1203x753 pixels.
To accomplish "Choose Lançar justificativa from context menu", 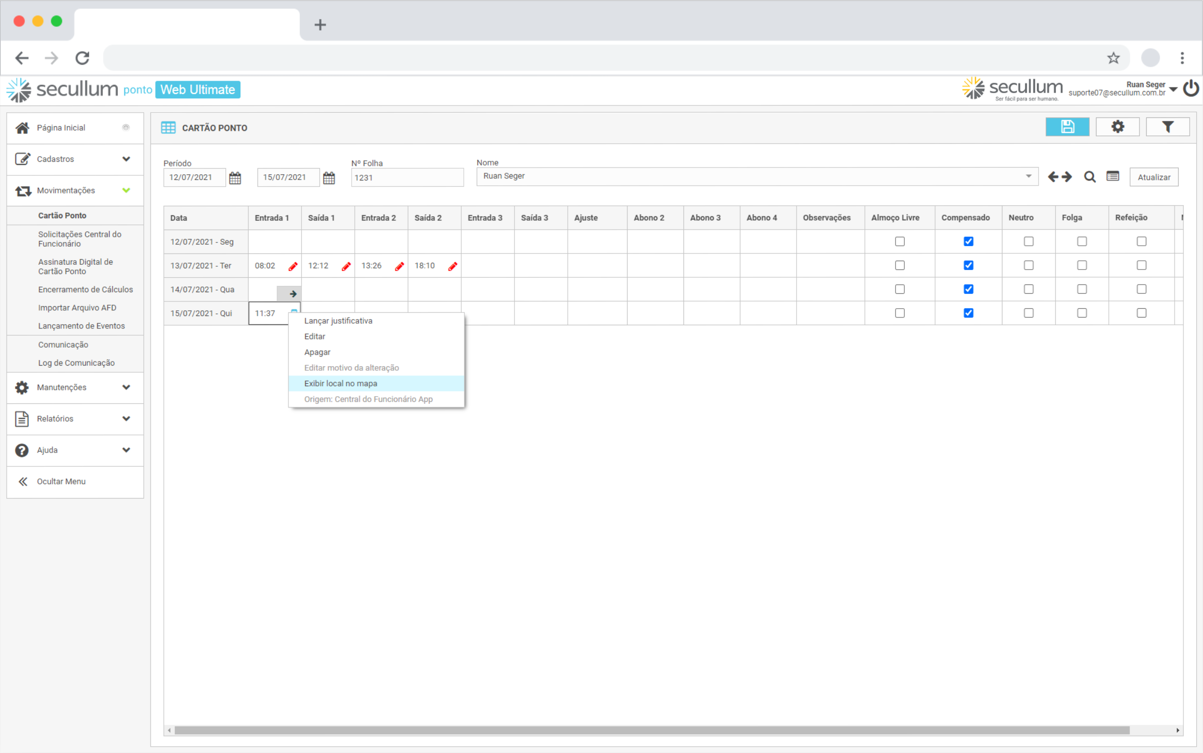I will (338, 321).
